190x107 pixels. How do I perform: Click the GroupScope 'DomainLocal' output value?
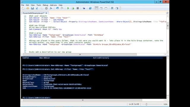[x=49, y=78]
